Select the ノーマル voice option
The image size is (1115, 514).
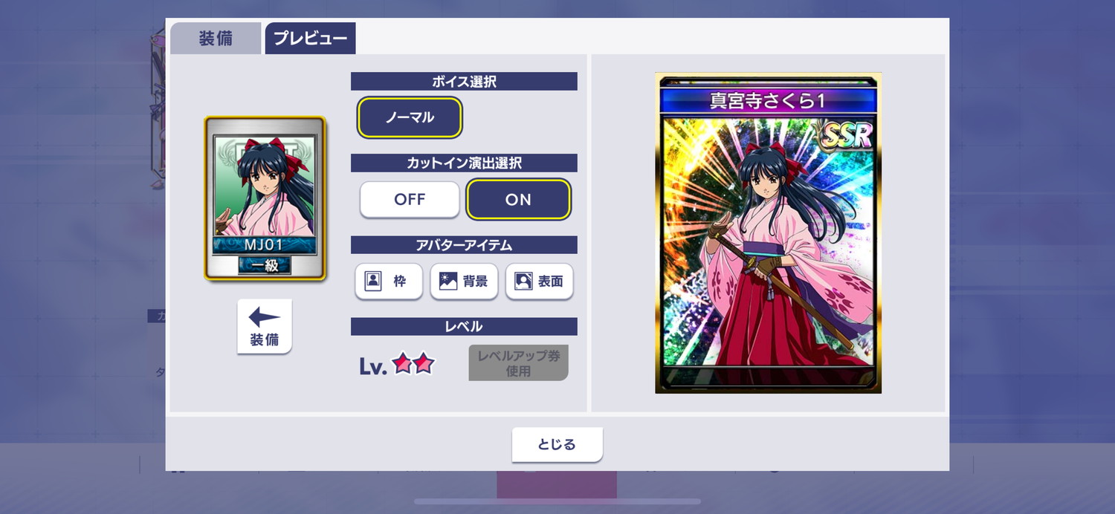click(x=410, y=117)
